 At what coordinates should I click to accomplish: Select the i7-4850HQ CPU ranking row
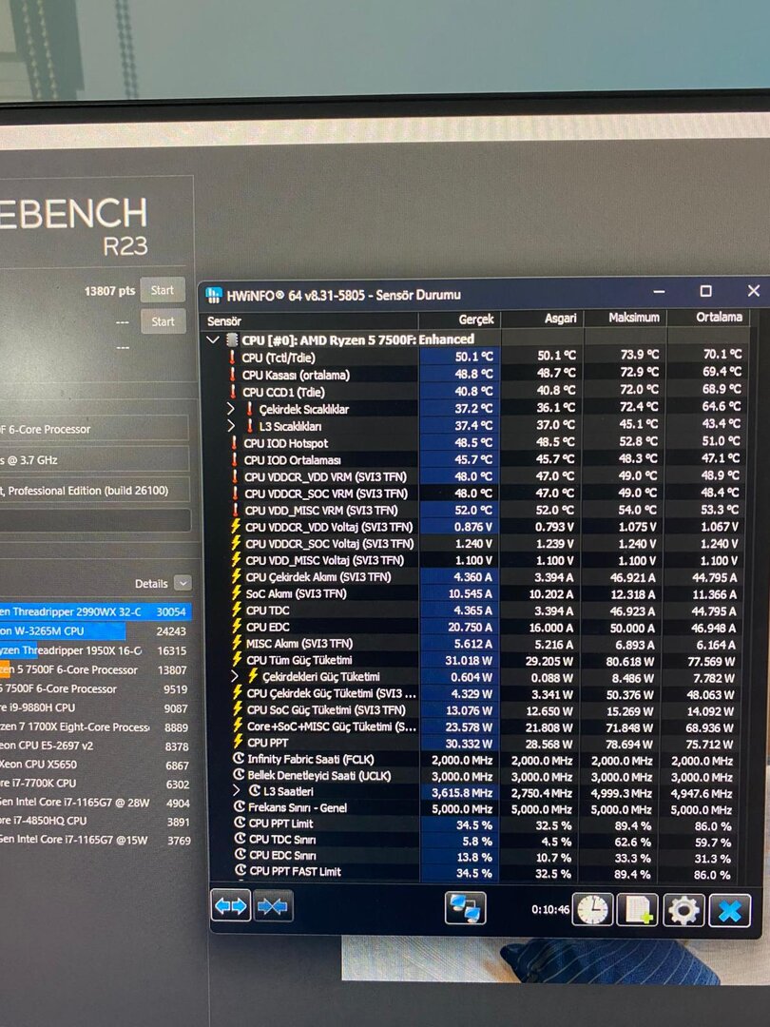96,821
